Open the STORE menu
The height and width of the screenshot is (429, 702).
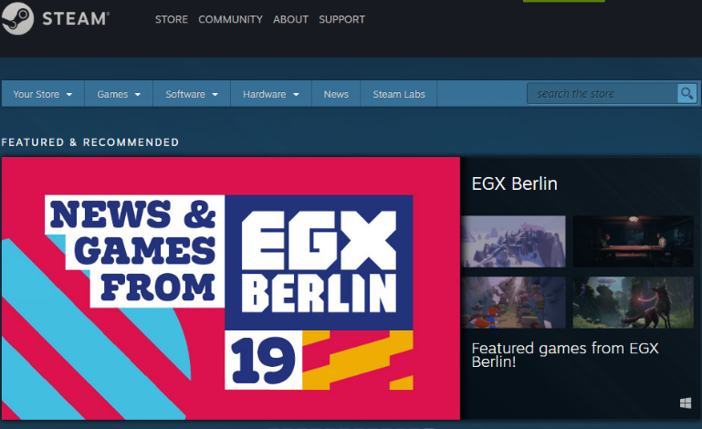(x=172, y=19)
